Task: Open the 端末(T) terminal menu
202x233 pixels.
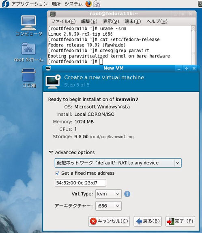Action: [x=133, y=21]
